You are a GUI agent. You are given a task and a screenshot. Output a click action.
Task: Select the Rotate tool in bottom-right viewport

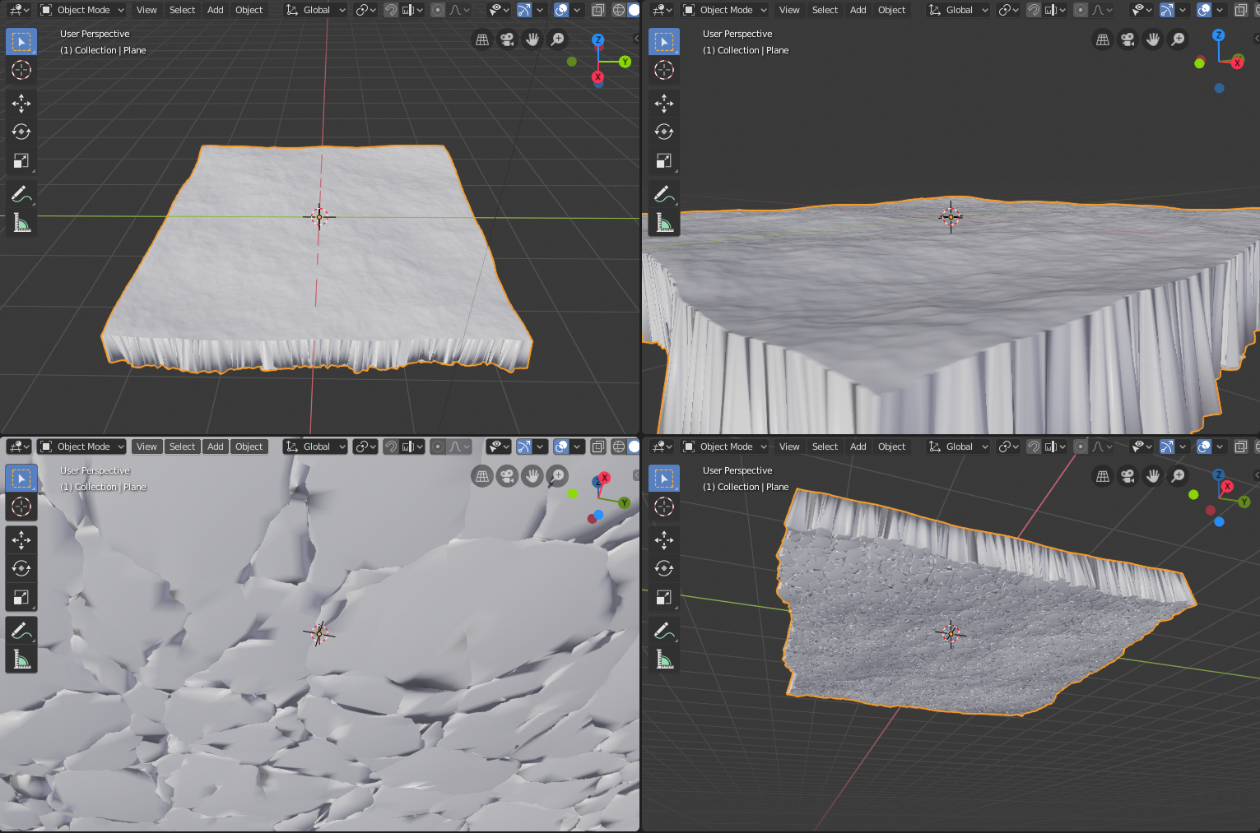pyautogui.click(x=664, y=569)
